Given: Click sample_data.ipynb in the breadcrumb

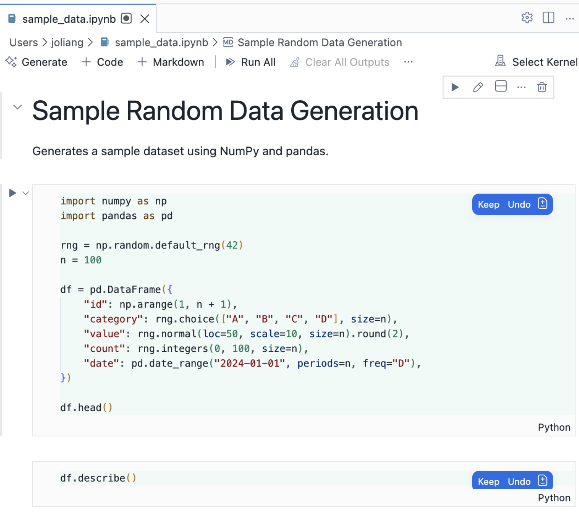Looking at the screenshot, I should (161, 43).
